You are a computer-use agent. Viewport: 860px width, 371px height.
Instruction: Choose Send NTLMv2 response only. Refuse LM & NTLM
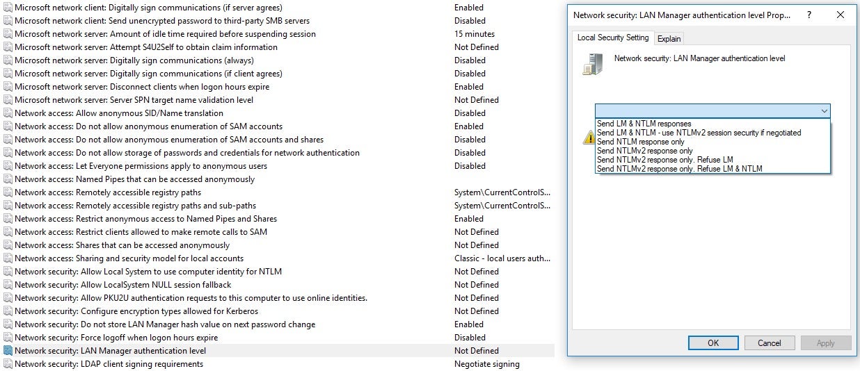tap(679, 169)
